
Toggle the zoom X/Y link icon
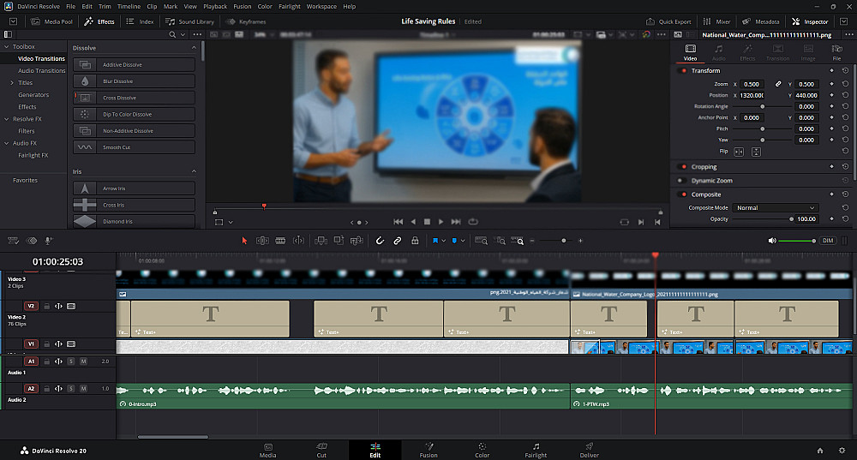[x=778, y=84]
